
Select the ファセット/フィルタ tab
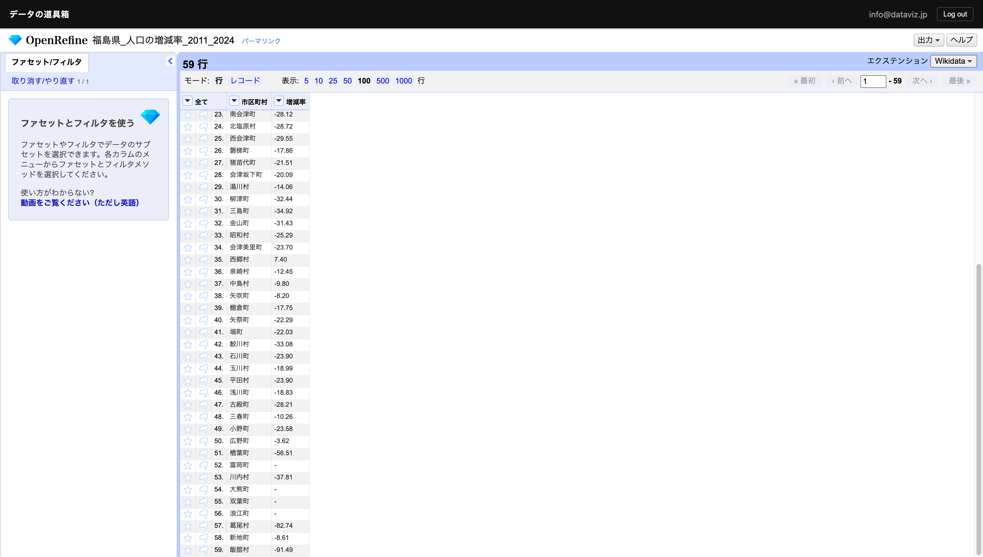coord(47,62)
